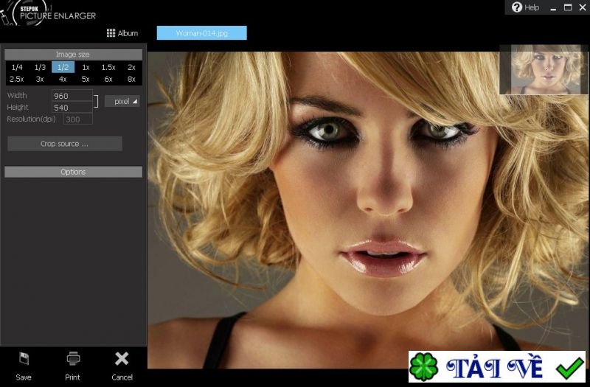The width and height of the screenshot is (590, 387).
Task: Toggle the aspect ratio lock bracket
Action: coord(97,101)
